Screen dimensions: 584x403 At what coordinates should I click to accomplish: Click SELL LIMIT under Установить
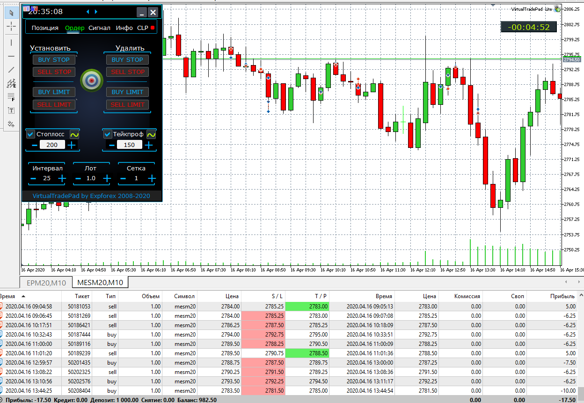[54, 105]
